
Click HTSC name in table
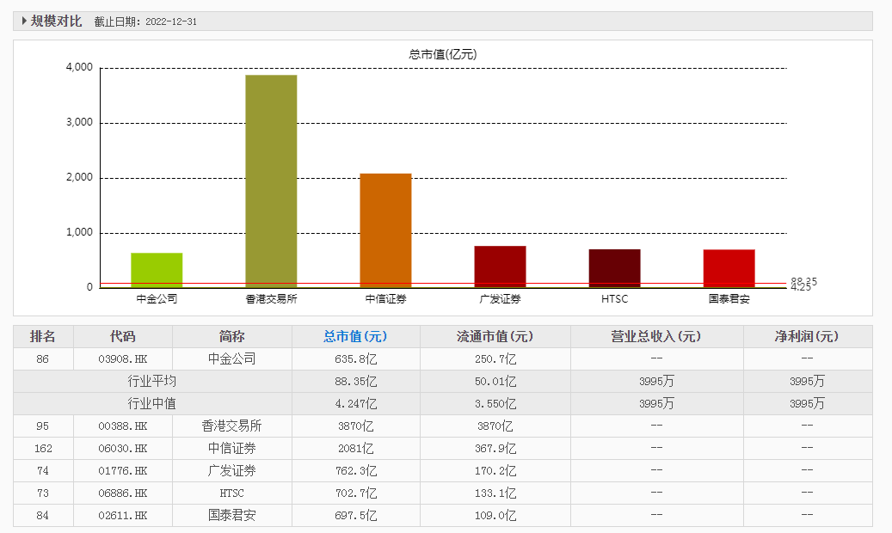pyautogui.click(x=231, y=493)
